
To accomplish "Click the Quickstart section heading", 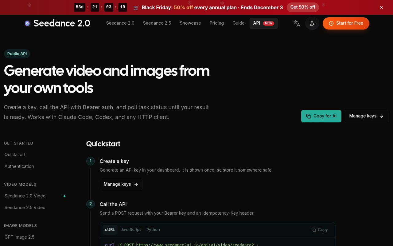I will tap(103, 144).
